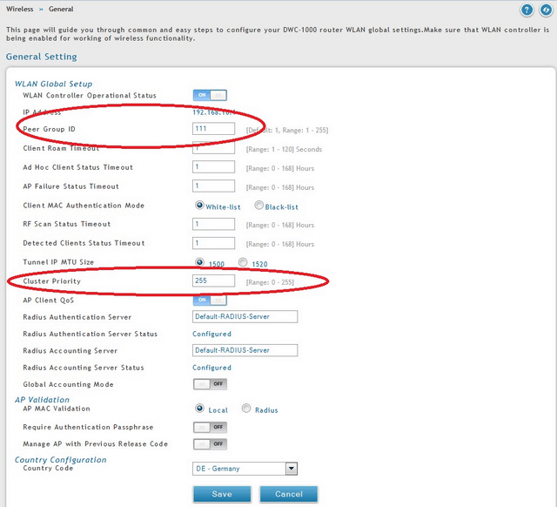Select Radius AP MAC validation
The width and height of the screenshot is (557, 507).
(246, 409)
